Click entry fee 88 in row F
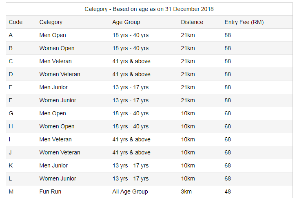The width and height of the screenshot is (297, 198). pos(228,100)
